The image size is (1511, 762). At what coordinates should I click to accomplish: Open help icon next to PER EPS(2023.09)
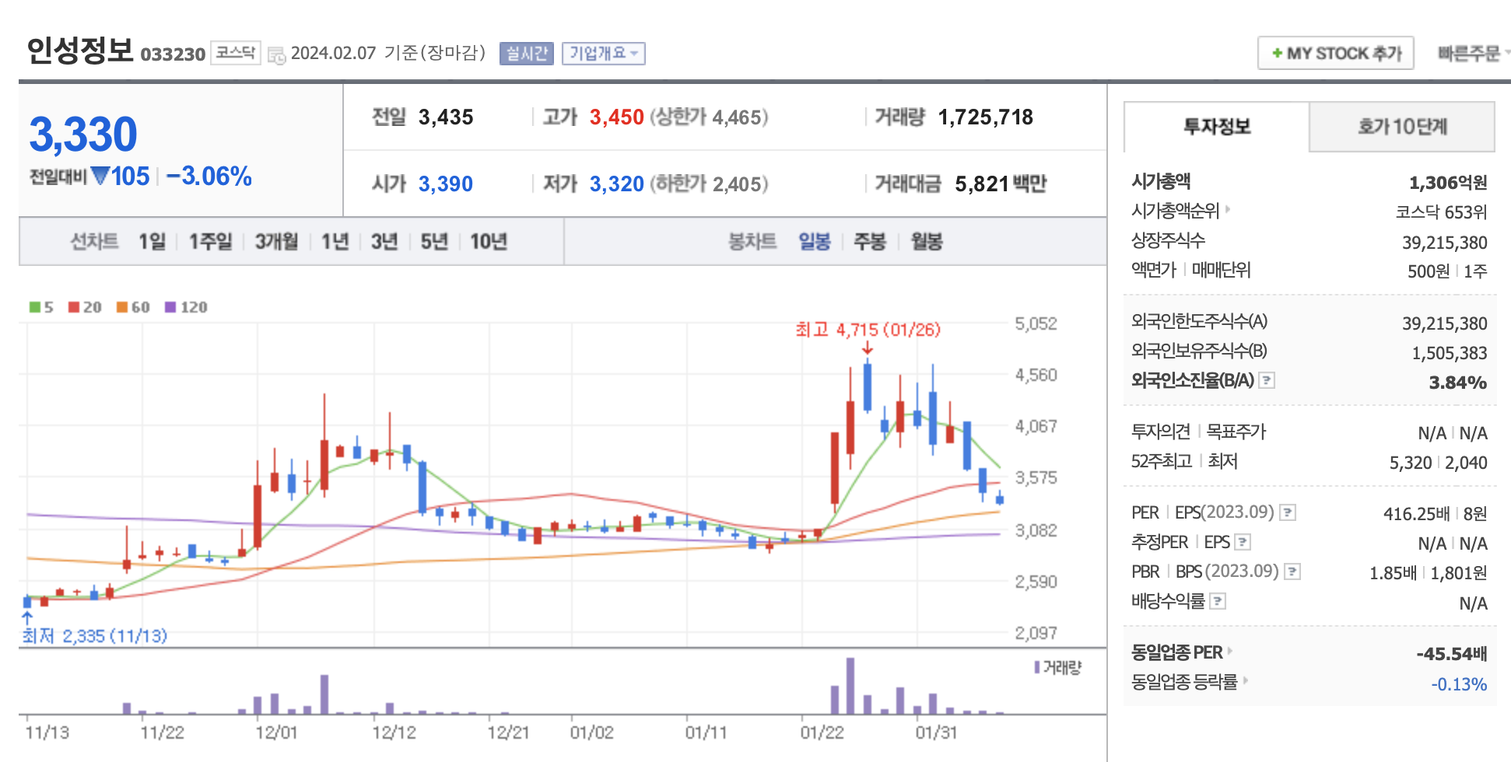(x=1288, y=512)
